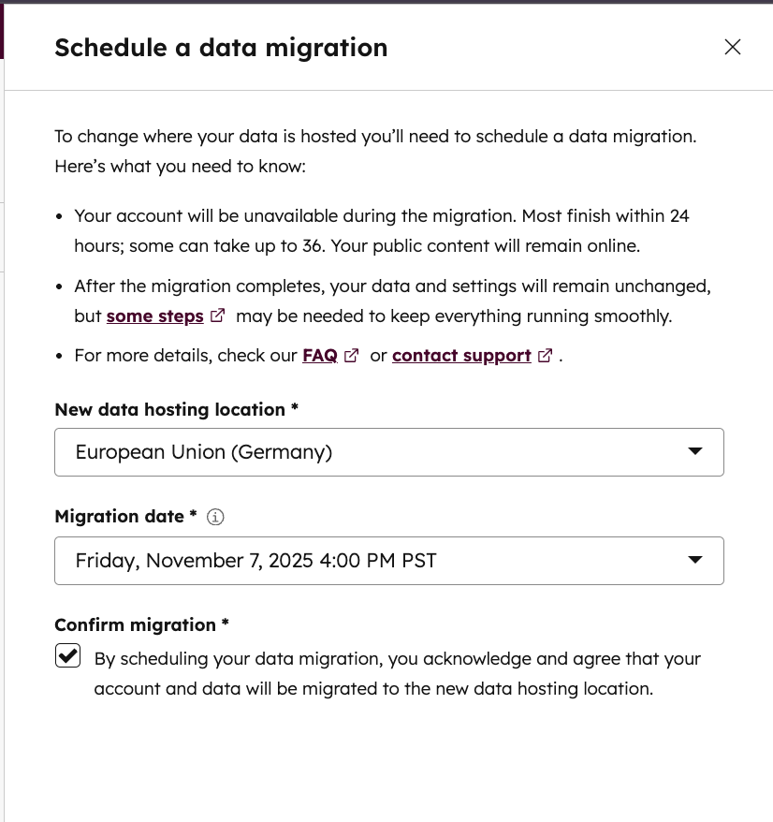
Task: Visit the FAQ link
Action: [x=318, y=355]
